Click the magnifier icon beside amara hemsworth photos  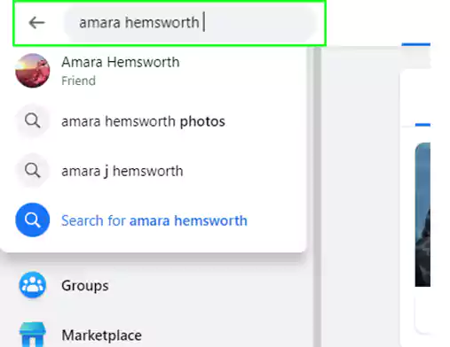[x=33, y=120]
